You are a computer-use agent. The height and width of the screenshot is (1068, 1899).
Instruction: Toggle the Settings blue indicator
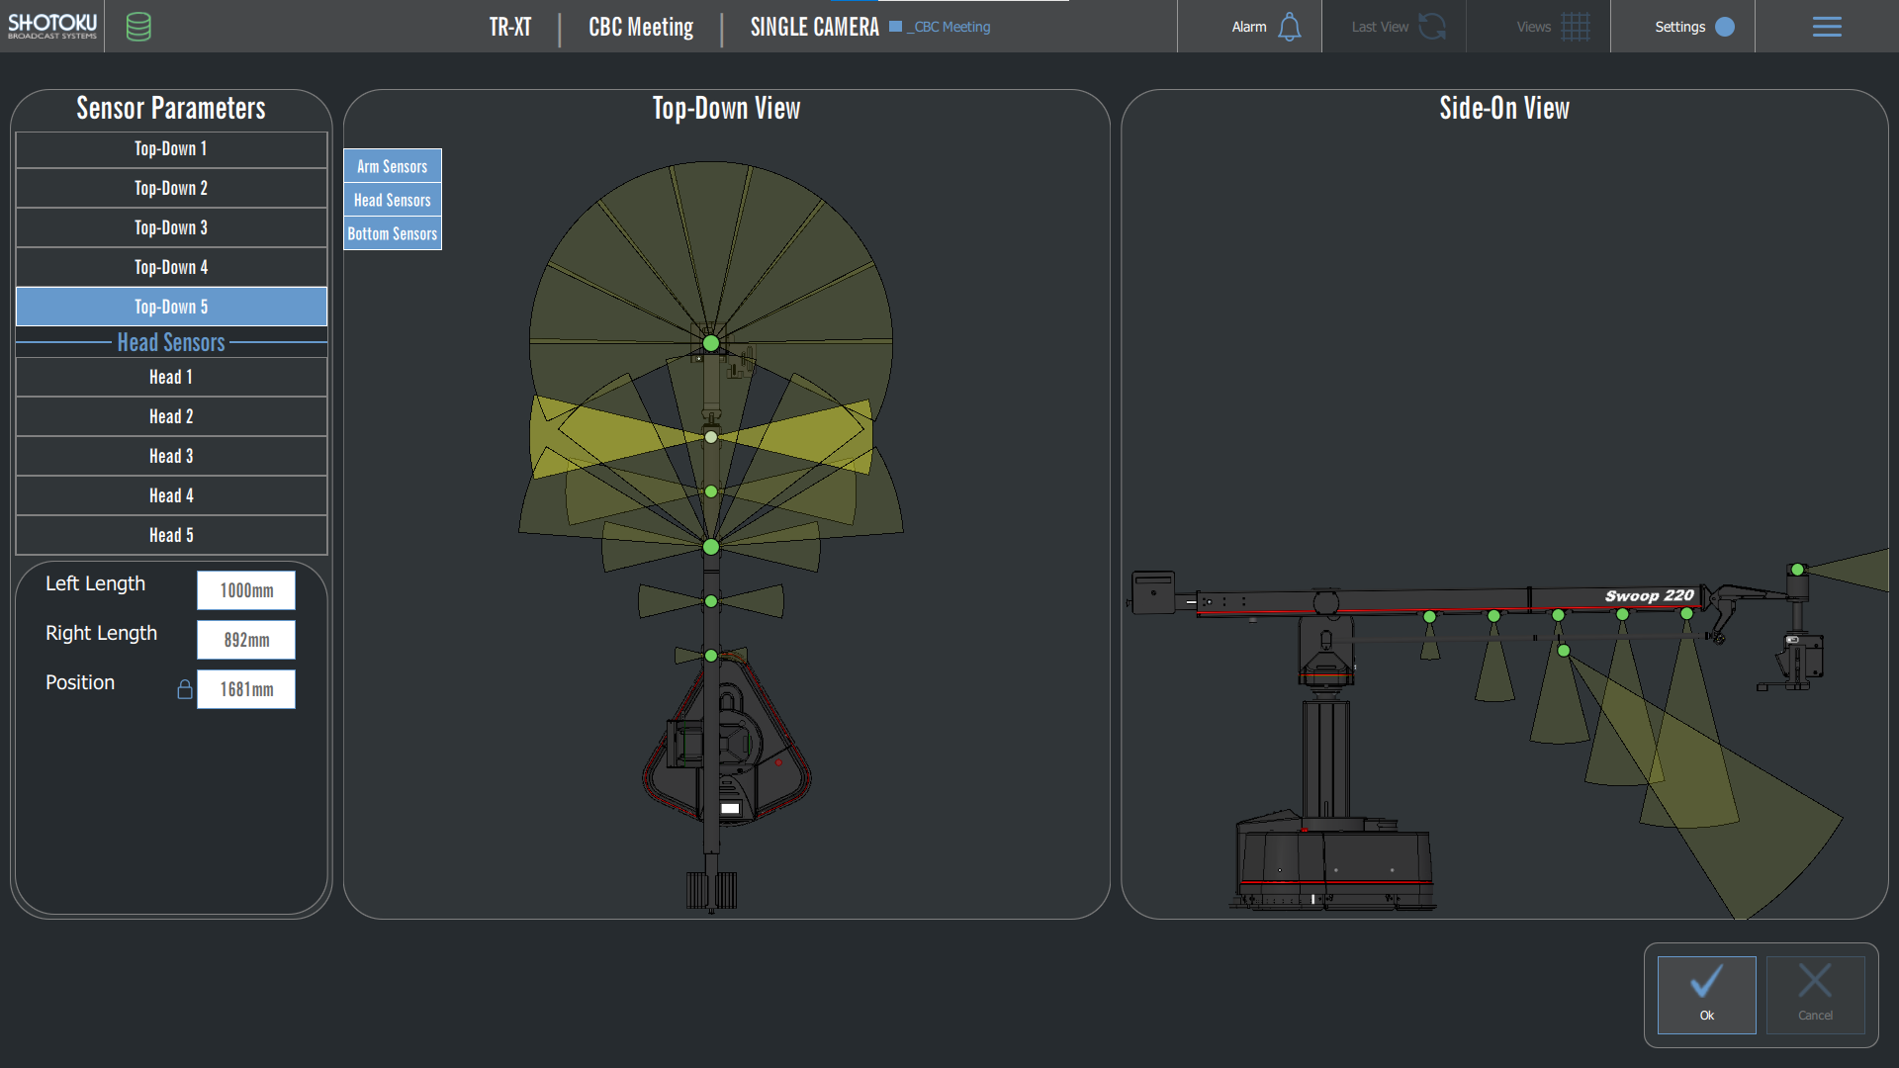point(1725,27)
